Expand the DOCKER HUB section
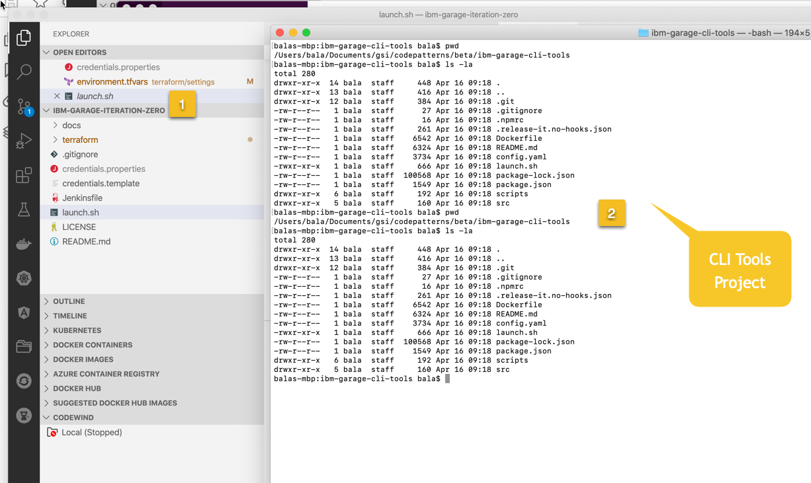The height and width of the screenshot is (483, 811). [x=47, y=389]
